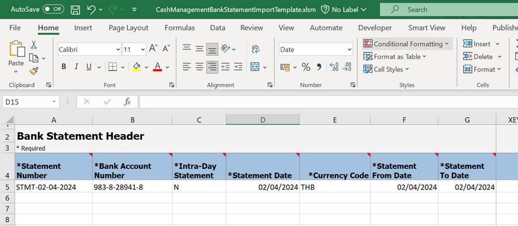Click the Cut scissors icon

point(34,45)
